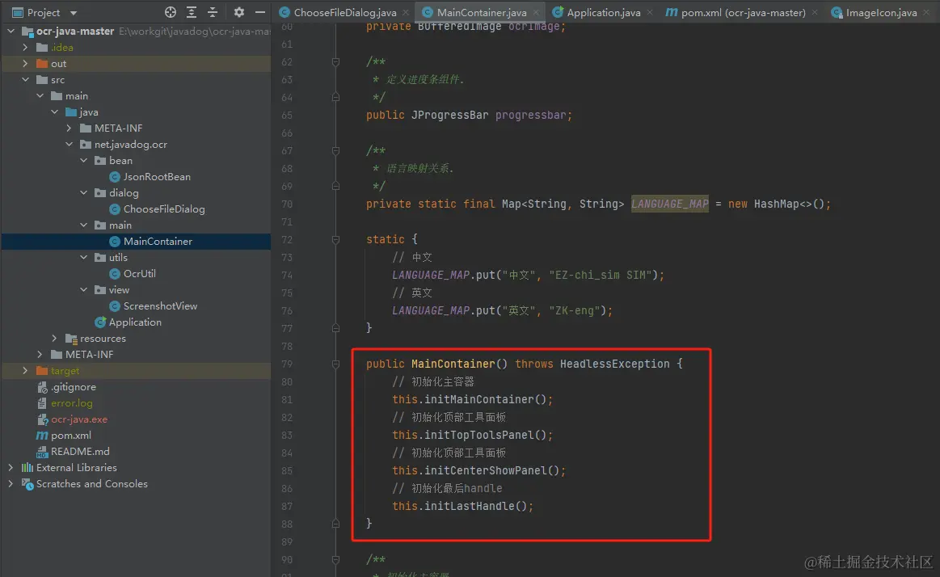This screenshot has height=577, width=940.
Task: Collapse the view package
Action: [83, 289]
